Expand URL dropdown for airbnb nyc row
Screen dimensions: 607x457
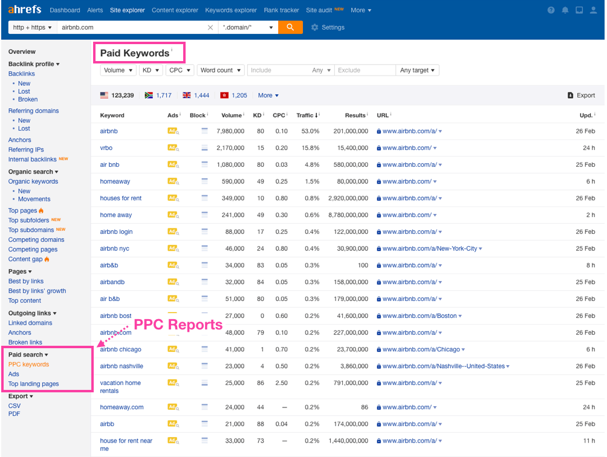(x=481, y=249)
